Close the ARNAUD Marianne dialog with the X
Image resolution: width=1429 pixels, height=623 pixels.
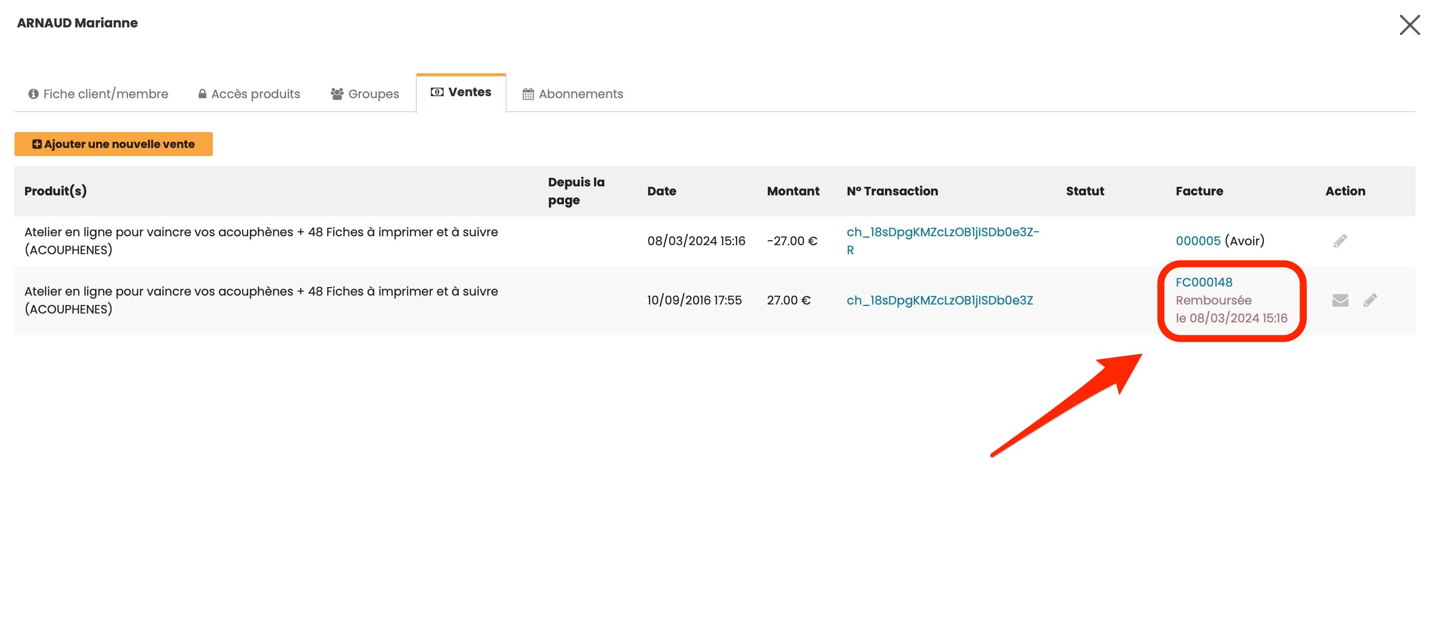1409,25
